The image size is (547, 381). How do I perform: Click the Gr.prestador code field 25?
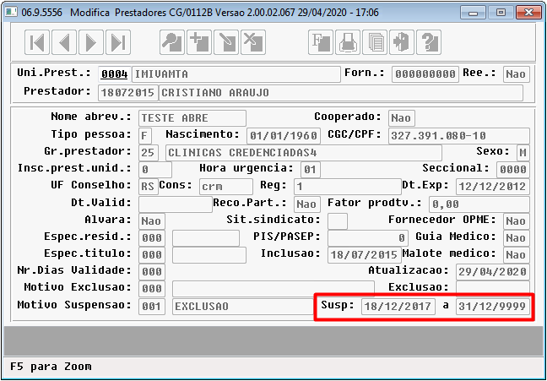[x=149, y=153]
